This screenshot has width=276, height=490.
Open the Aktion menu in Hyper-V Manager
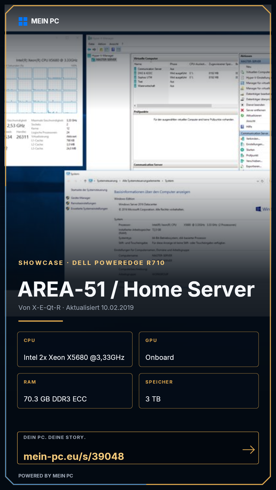(102, 44)
